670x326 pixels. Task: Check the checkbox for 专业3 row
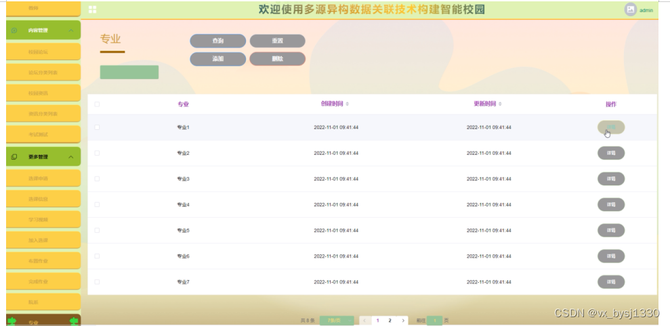(97, 179)
